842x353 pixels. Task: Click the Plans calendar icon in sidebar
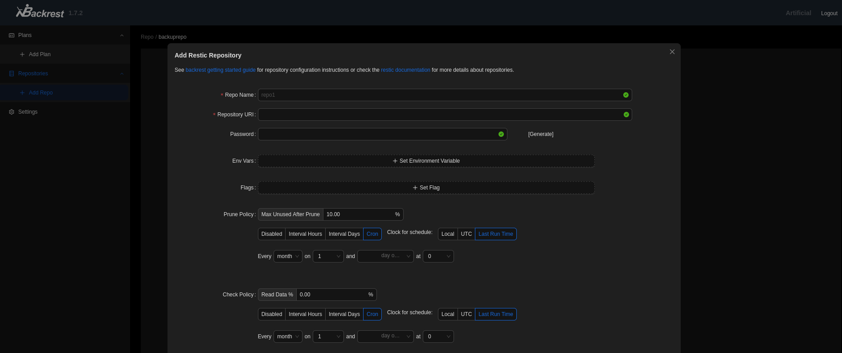pyautogui.click(x=12, y=35)
